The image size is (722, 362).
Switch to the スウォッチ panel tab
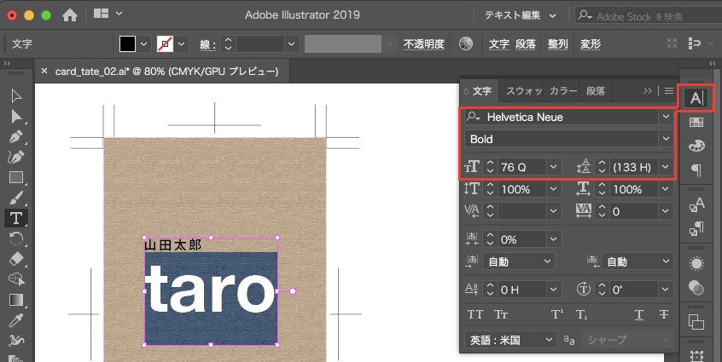tap(523, 90)
